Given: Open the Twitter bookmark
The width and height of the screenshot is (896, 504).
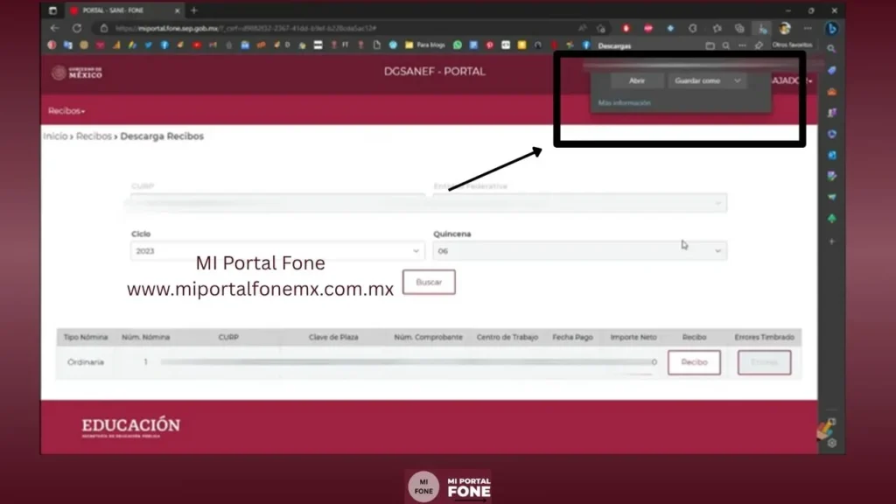Looking at the screenshot, I should coord(149,45).
